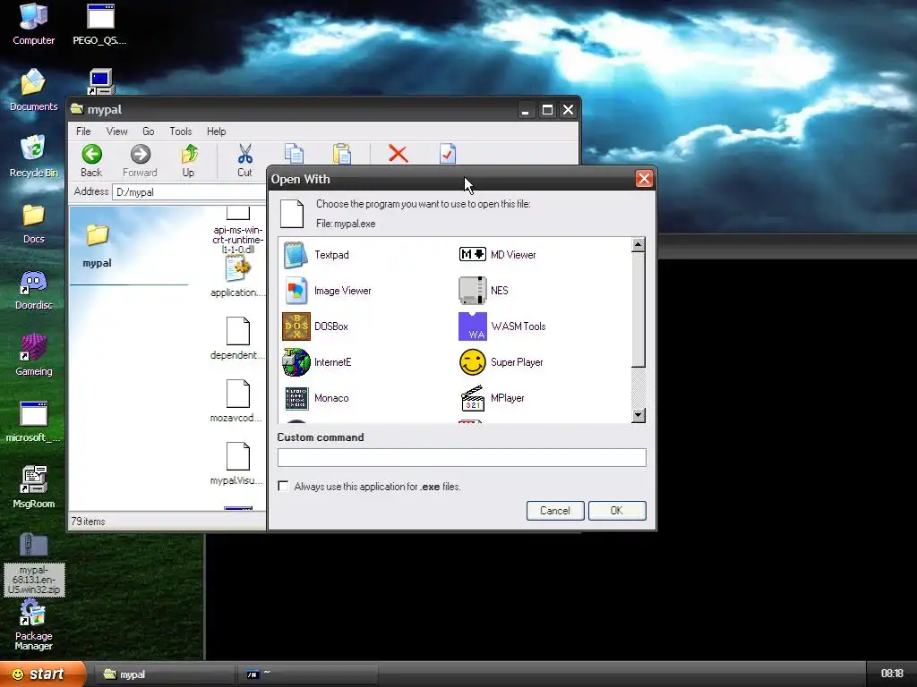Click the Forward toolbar button
917x687 pixels.
[x=140, y=161]
